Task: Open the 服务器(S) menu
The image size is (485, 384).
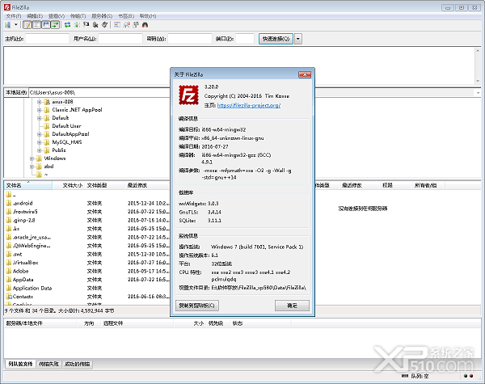Action: pyautogui.click(x=102, y=16)
